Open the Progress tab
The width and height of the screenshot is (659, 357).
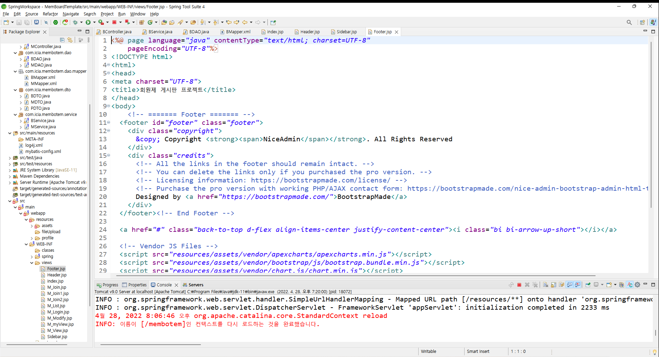click(107, 285)
